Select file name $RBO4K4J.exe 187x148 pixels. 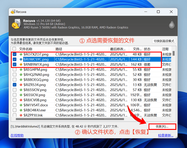34,110
